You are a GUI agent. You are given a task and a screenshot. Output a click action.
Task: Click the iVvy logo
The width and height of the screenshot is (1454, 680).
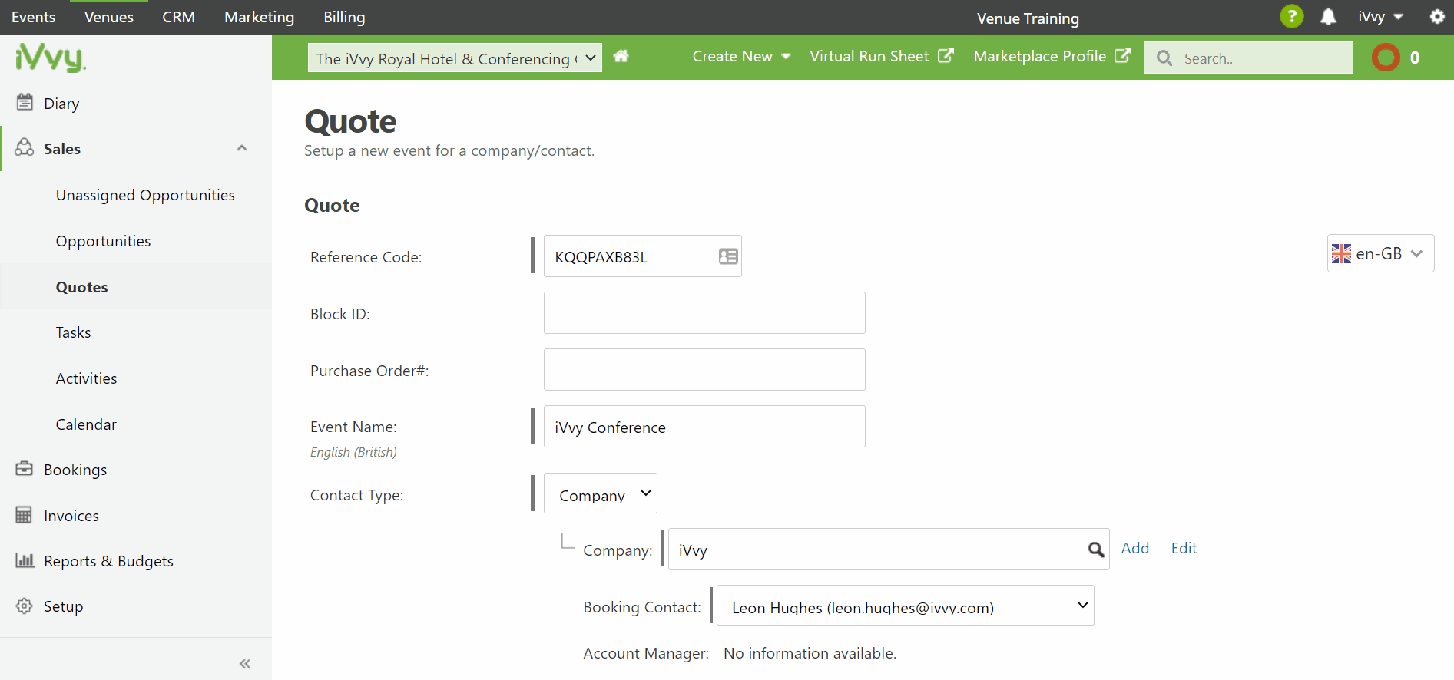(51, 58)
